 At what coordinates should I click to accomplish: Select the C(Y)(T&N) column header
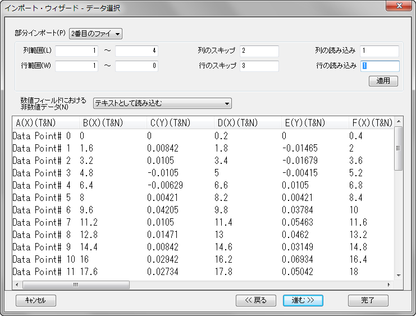(180, 123)
